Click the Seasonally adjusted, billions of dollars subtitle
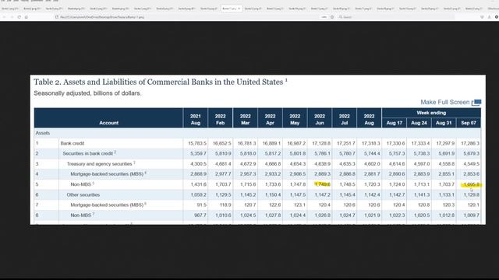Viewport: 499px width, 280px height. click(x=87, y=93)
